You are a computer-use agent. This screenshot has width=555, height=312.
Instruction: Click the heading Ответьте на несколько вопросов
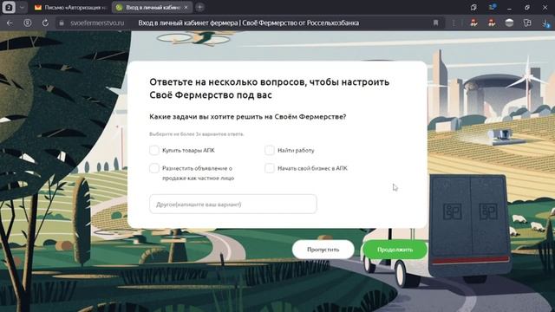coord(269,88)
